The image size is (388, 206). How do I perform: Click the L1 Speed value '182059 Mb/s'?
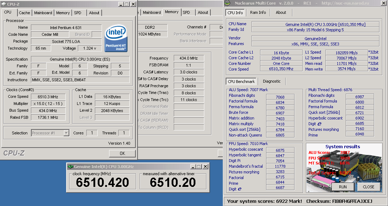click(347, 52)
